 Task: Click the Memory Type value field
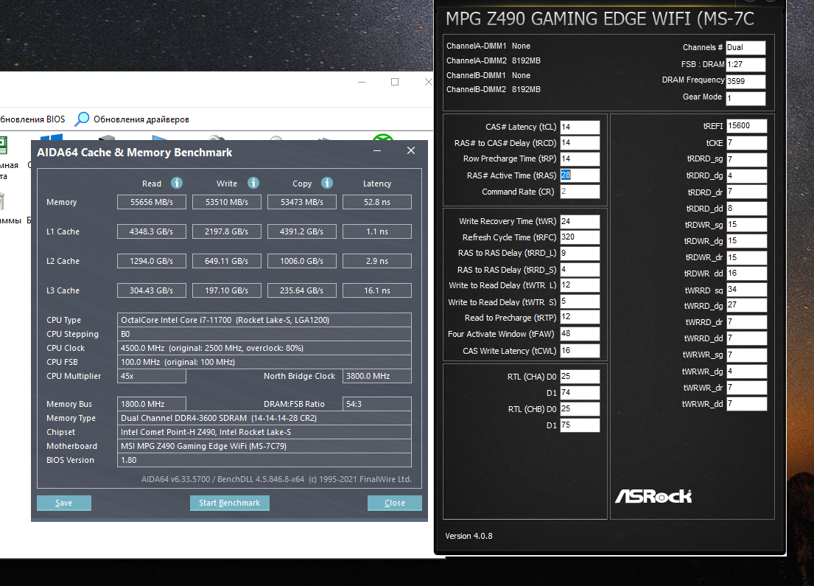(x=264, y=418)
